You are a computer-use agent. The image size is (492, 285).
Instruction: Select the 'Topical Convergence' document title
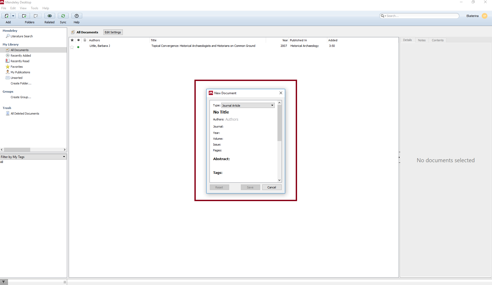pos(203,46)
